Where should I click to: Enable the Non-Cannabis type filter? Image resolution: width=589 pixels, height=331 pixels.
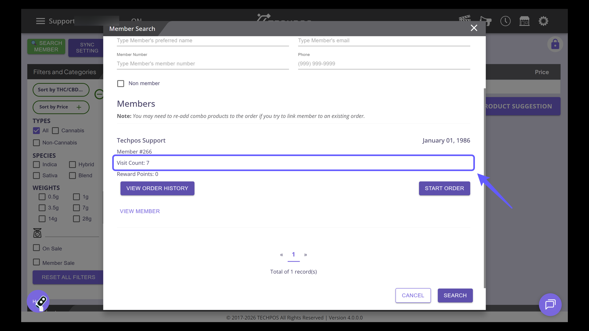tap(37, 143)
